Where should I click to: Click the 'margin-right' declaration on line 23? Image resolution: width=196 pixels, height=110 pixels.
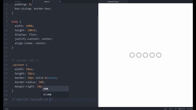coord(28,86)
